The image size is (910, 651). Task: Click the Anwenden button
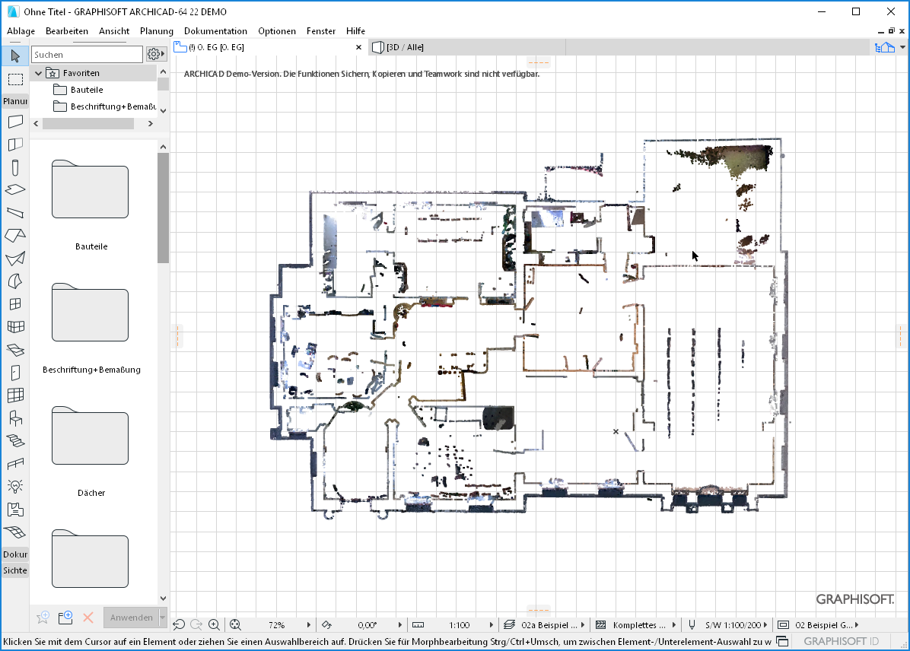pyautogui.click(x=131, y=618)
